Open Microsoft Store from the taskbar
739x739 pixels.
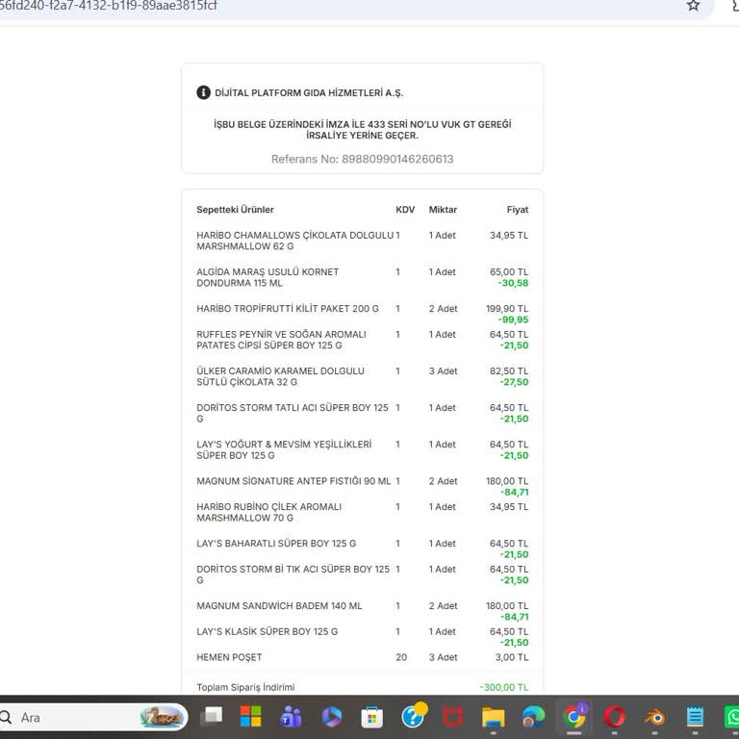371,717
